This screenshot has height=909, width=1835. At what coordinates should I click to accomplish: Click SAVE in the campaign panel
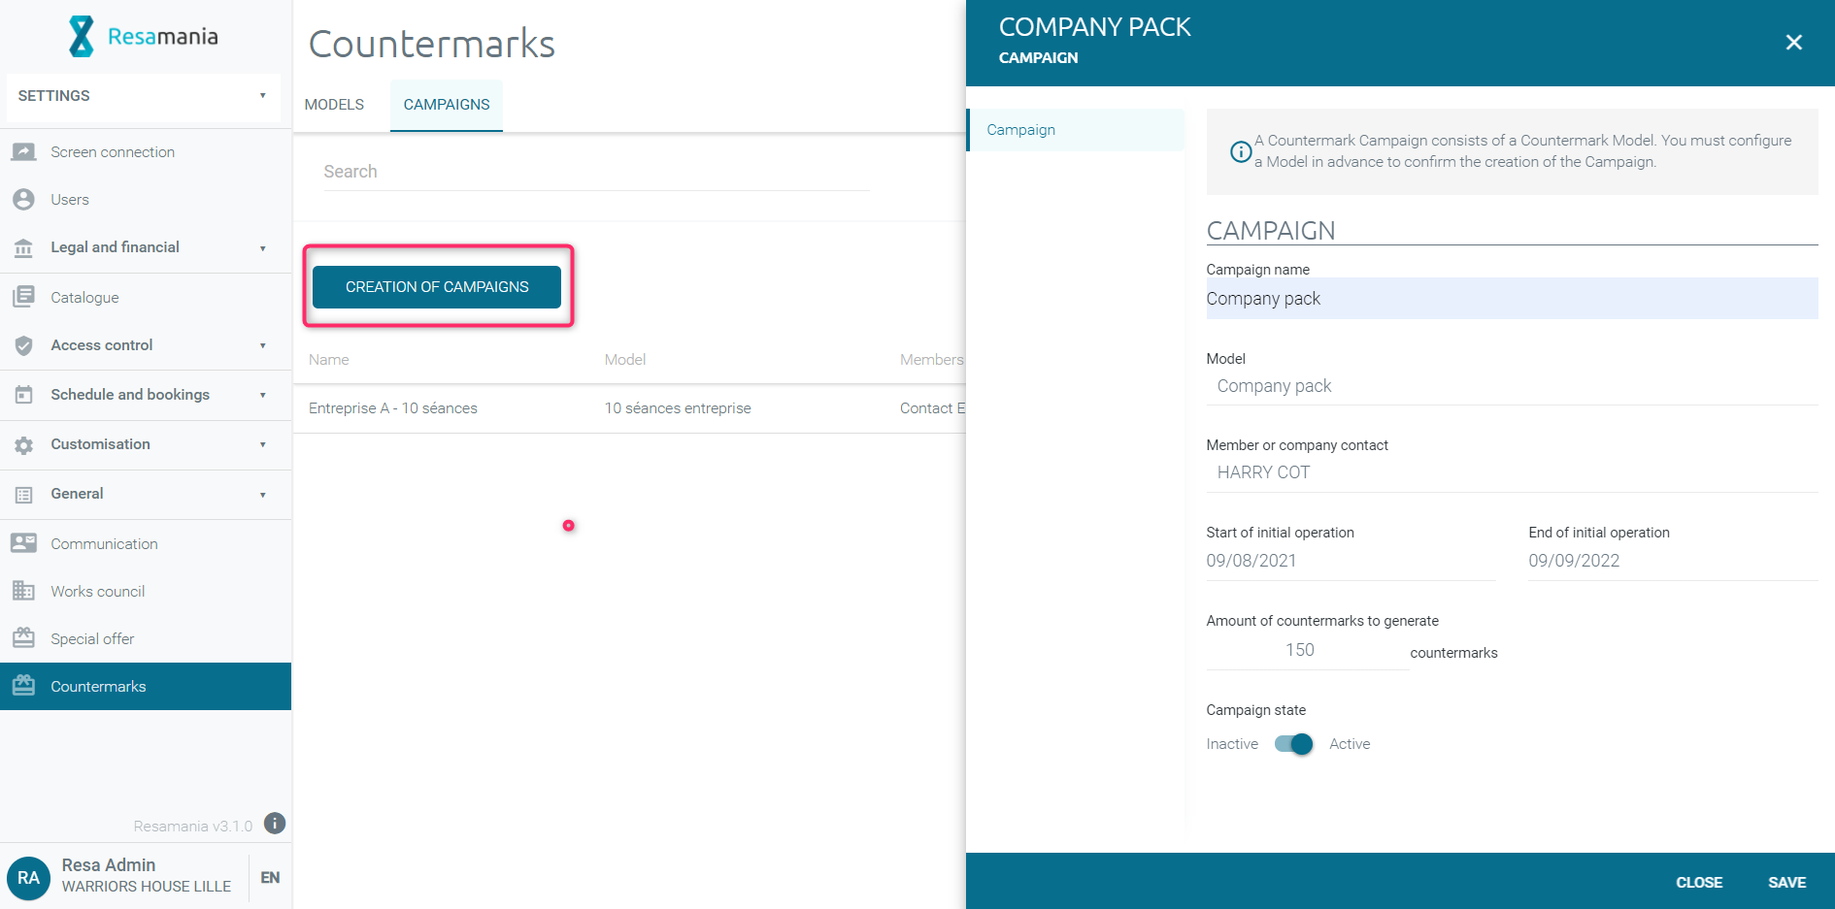pyautogui.click(x=1786, y=882)
